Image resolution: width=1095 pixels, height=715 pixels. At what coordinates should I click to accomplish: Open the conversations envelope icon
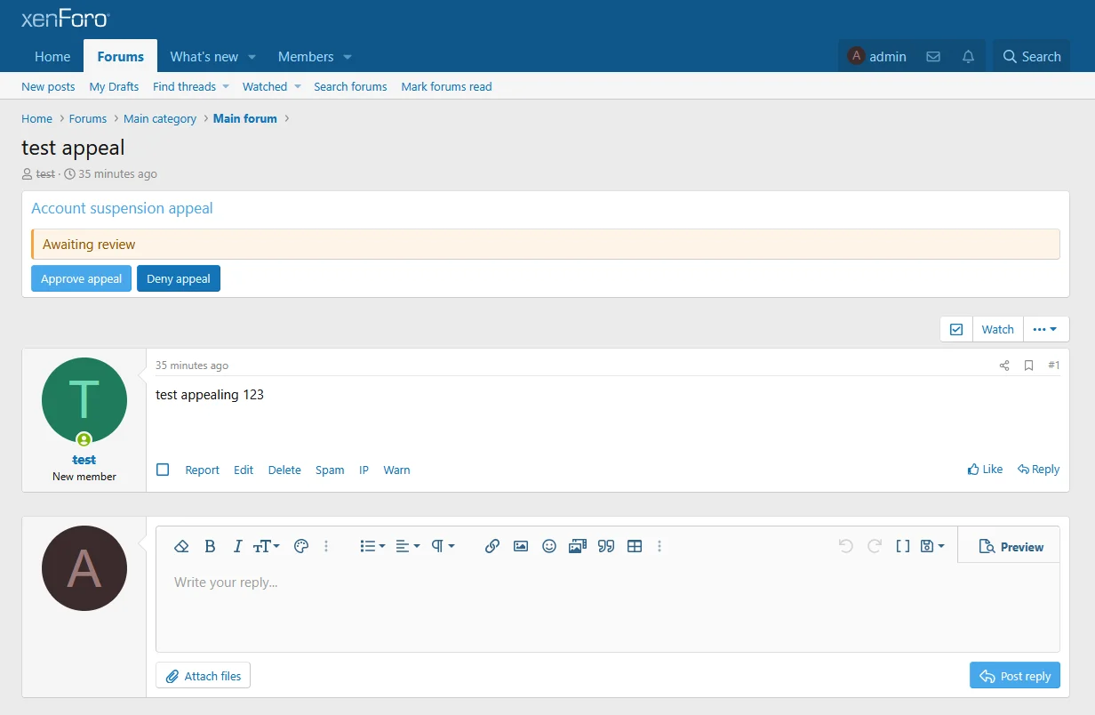[933, 56]
